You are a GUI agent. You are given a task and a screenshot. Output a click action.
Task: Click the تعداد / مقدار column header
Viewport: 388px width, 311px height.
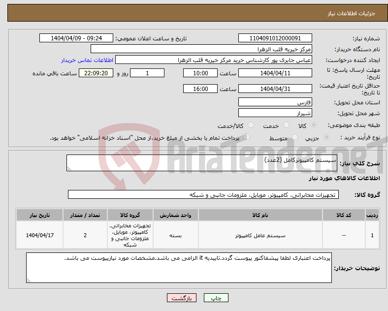[85, 215]
